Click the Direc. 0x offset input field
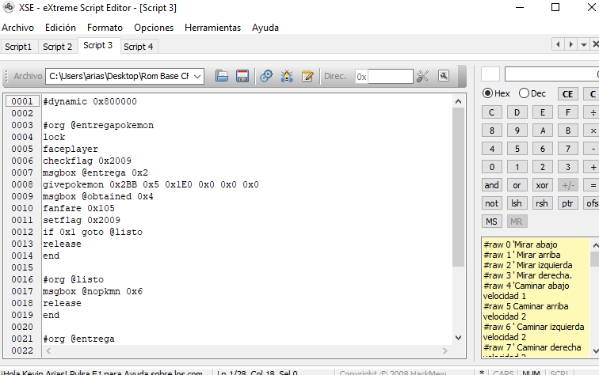599x375 pixels. [390, 76]
